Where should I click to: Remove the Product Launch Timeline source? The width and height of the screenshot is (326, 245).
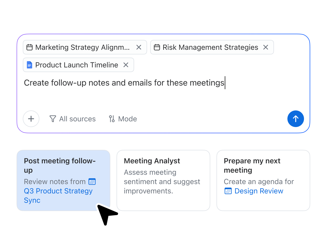point(126,65)
